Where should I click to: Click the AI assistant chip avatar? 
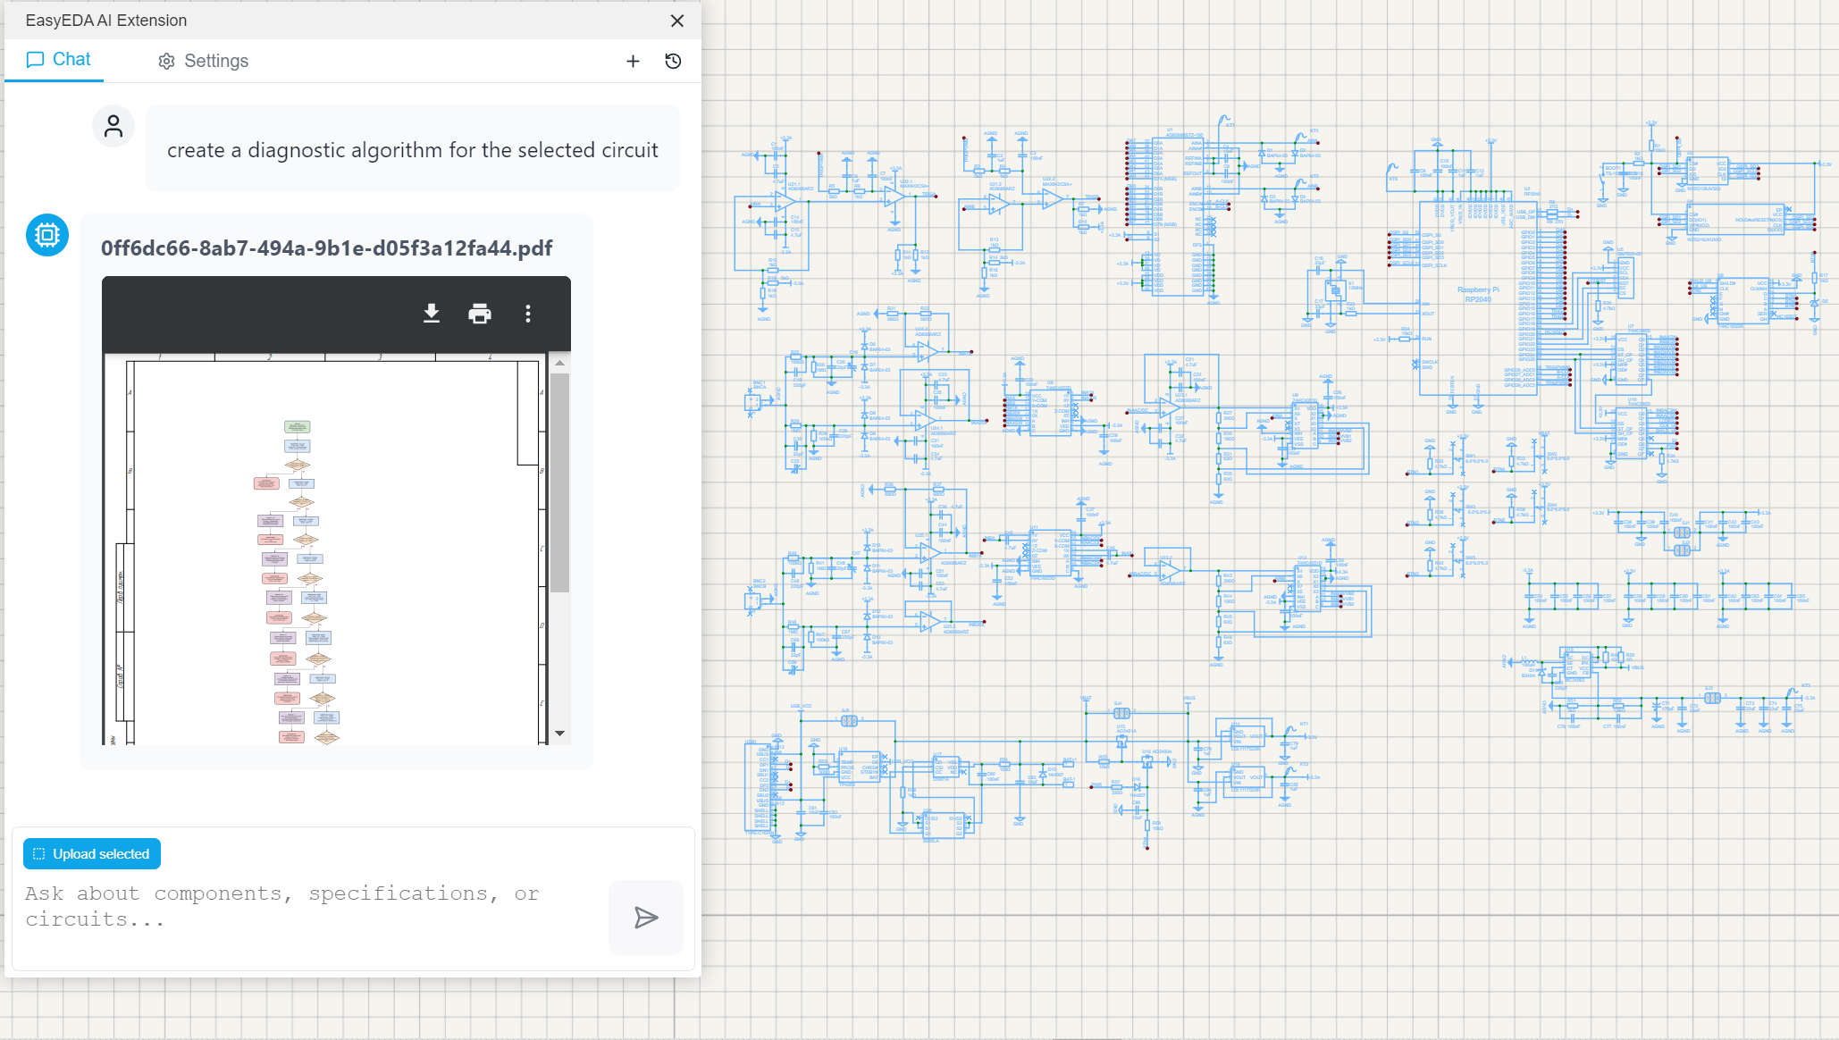tap(47, 235)
